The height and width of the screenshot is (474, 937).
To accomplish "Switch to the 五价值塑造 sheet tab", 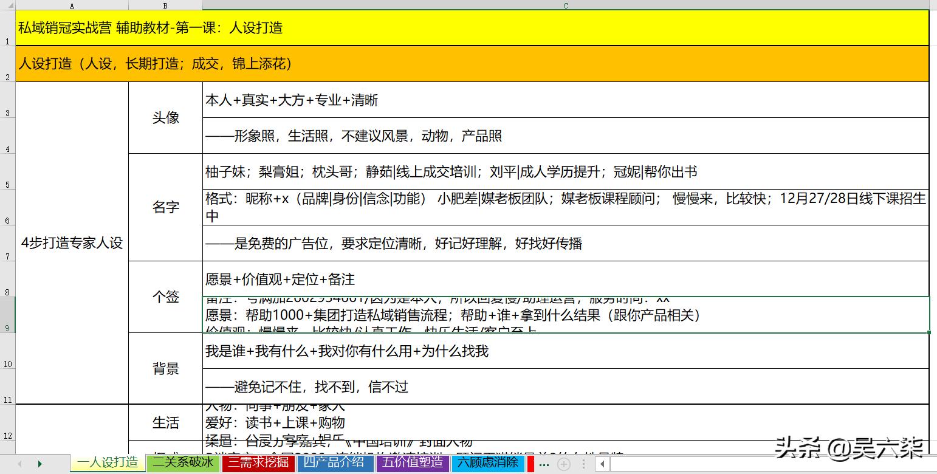I will 412,463.
